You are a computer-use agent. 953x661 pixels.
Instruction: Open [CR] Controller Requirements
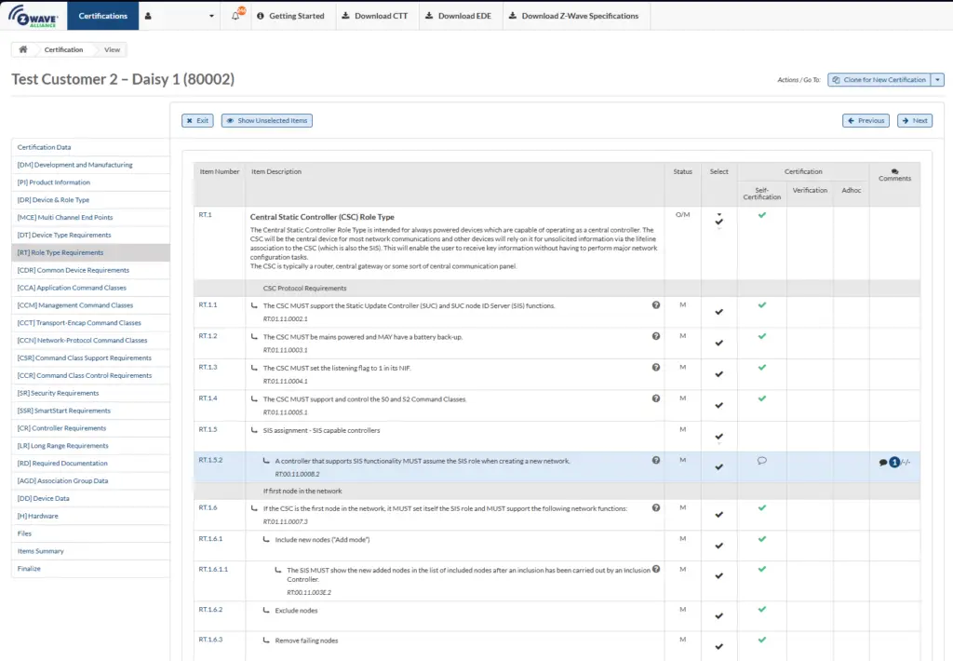90,428
